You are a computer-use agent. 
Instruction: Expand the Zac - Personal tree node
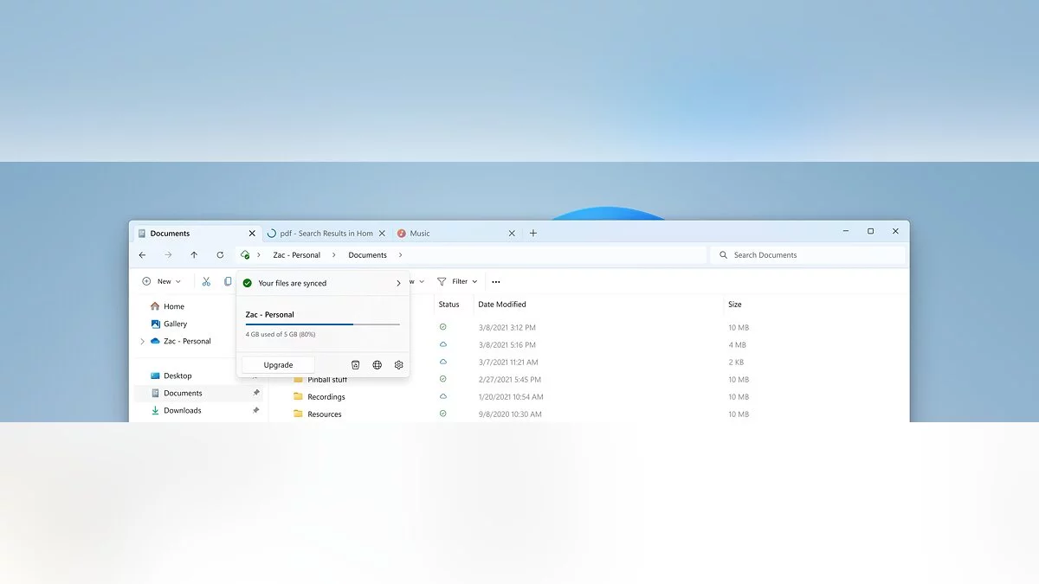click(142, 341)
